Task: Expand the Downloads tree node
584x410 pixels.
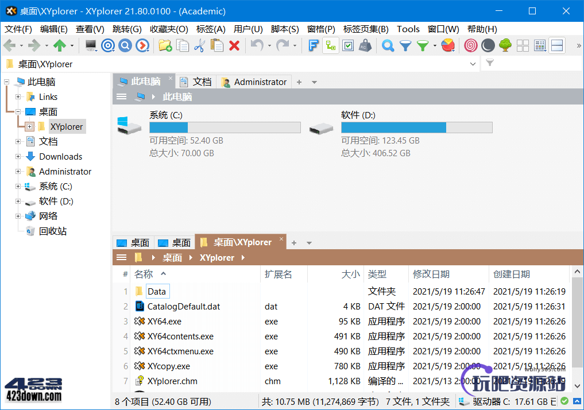Action: (x=18, y=156)
